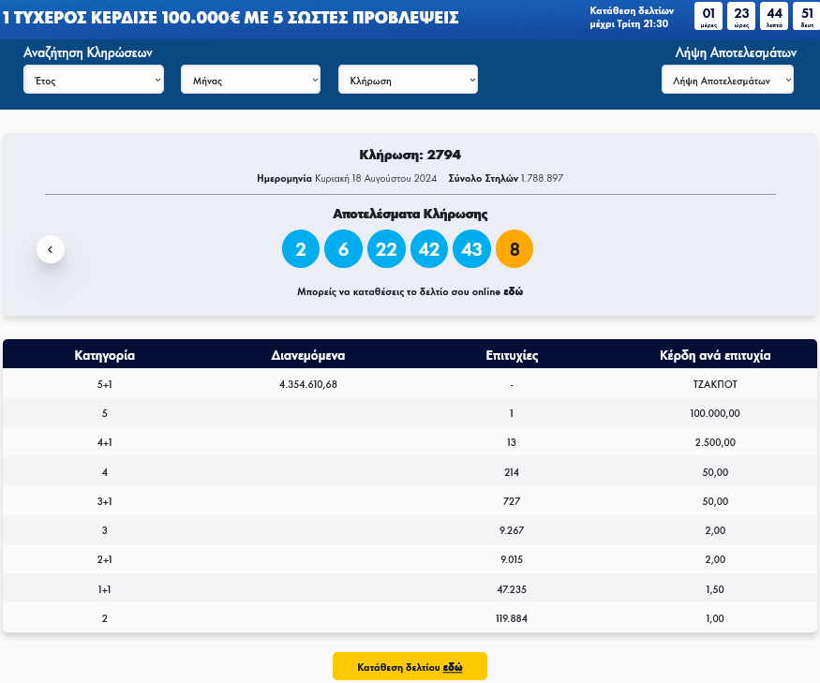Select the 5+1 jackpot table row

point(410,384)
